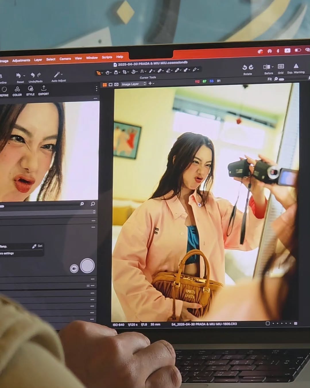Click the zoomed focus preview image
This screenshot has height=388, width=310.
pos(49,151)
